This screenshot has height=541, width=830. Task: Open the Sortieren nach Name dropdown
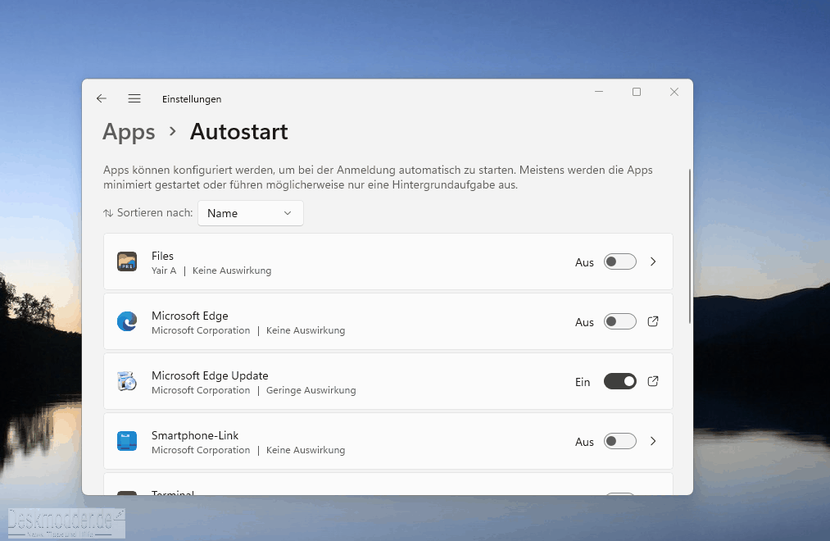point(251,213)
